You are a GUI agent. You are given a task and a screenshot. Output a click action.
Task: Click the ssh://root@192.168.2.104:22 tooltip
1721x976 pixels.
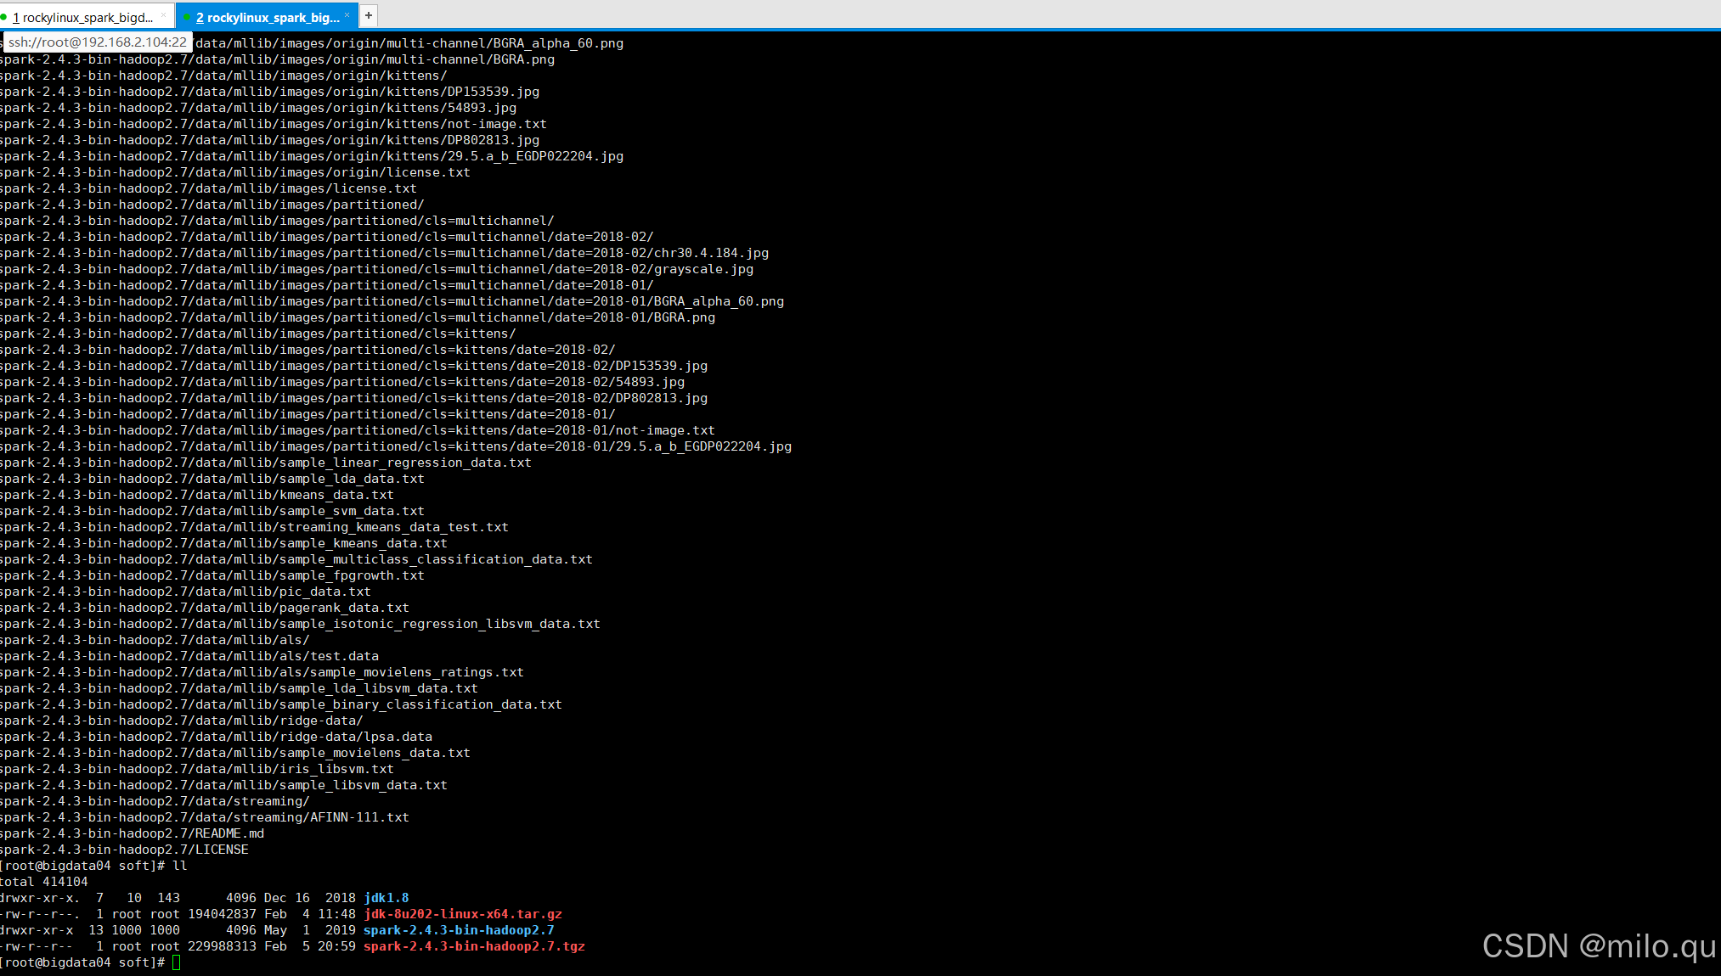point(97,42)
